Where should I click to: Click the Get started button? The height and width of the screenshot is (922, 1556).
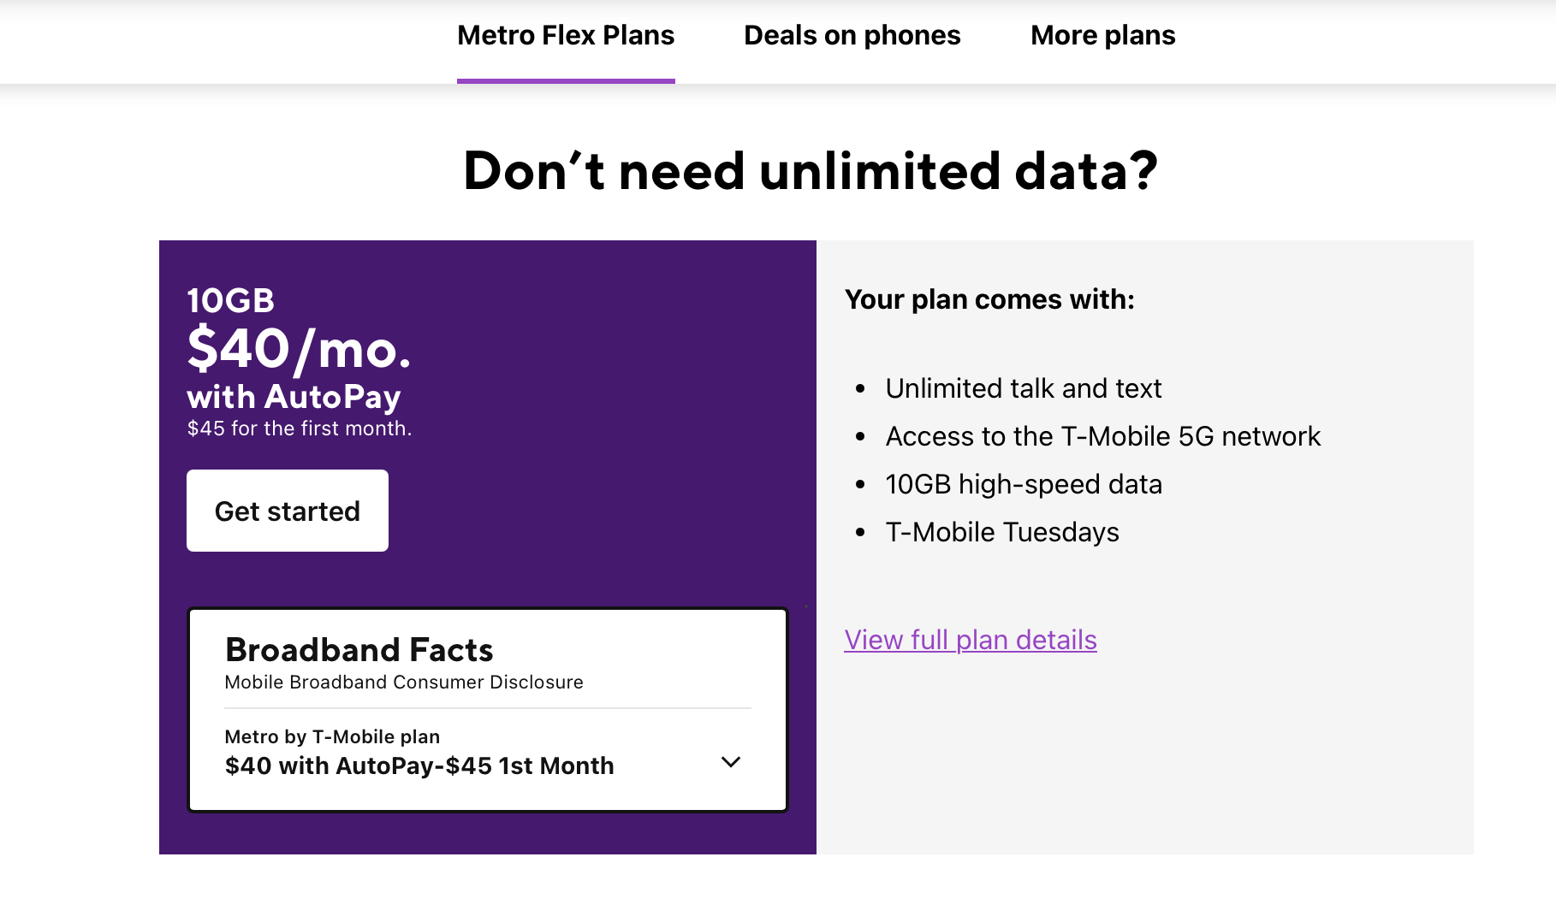pyautogui.click(x=287, y=511)
